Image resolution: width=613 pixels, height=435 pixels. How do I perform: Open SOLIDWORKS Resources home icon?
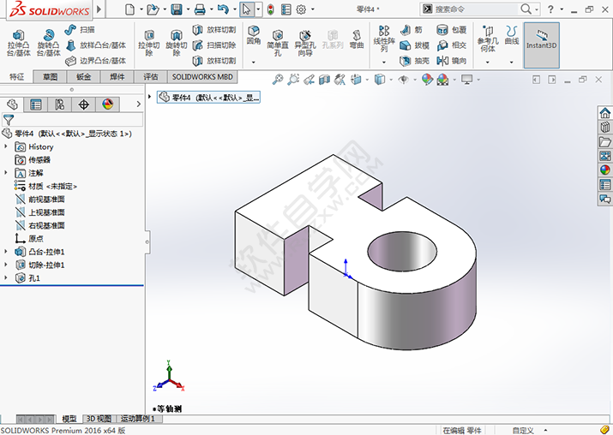coord(604,113)
